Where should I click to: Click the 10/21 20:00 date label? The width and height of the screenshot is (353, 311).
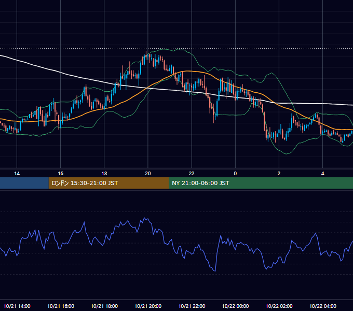[x=148, y=306]
